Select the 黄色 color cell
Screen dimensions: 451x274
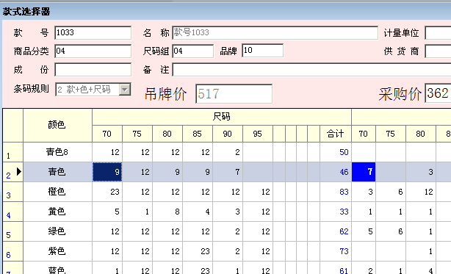[57, 212]
